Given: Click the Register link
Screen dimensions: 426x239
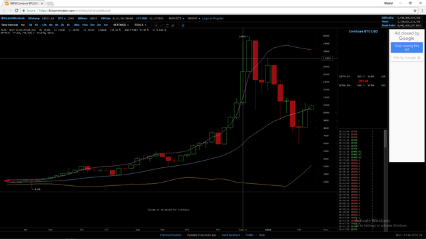Looking at the screenshot, I should 218,19.
